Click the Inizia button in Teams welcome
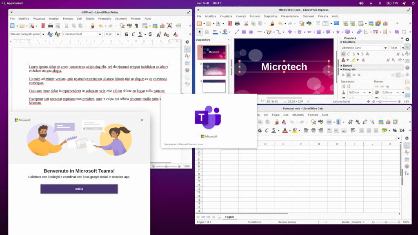Viewport: 418px width, 235px height. point(79,189)
